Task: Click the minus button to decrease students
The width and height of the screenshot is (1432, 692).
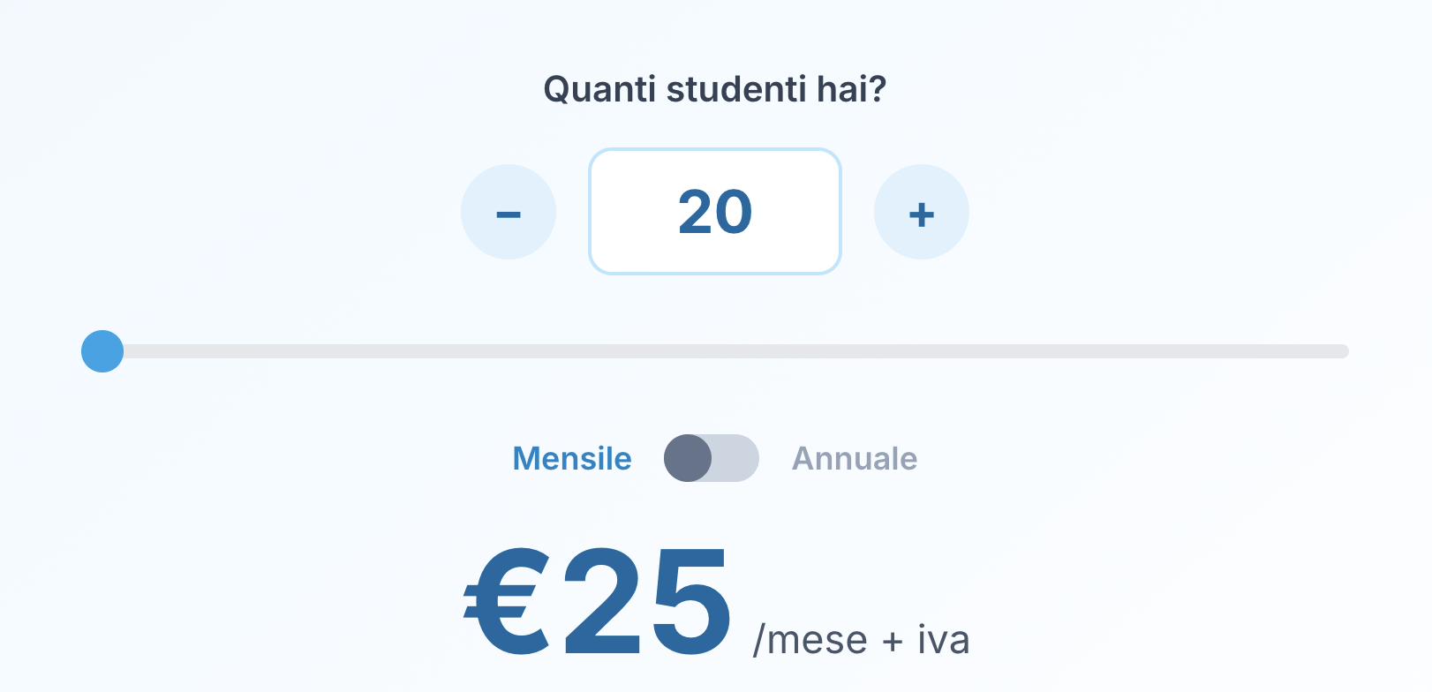Action: 509,212
